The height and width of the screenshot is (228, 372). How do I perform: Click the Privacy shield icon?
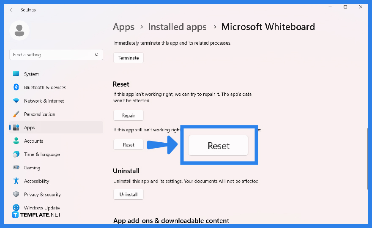(x=16, y=194)
